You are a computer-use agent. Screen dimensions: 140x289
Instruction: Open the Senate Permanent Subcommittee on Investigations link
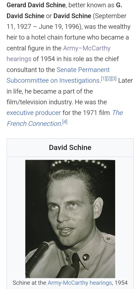click(x=83, y=70)
